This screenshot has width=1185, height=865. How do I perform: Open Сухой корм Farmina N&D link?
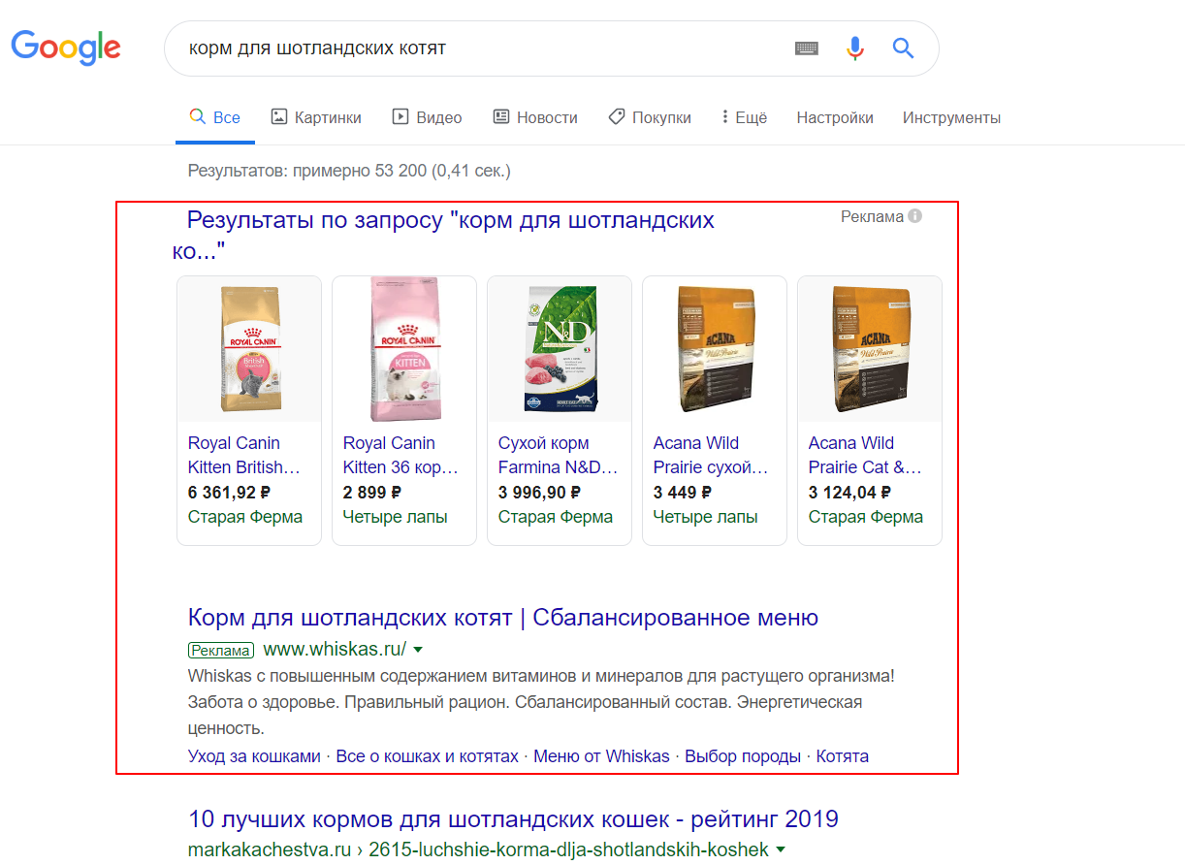pyautogui.click(x=558, y=455)
